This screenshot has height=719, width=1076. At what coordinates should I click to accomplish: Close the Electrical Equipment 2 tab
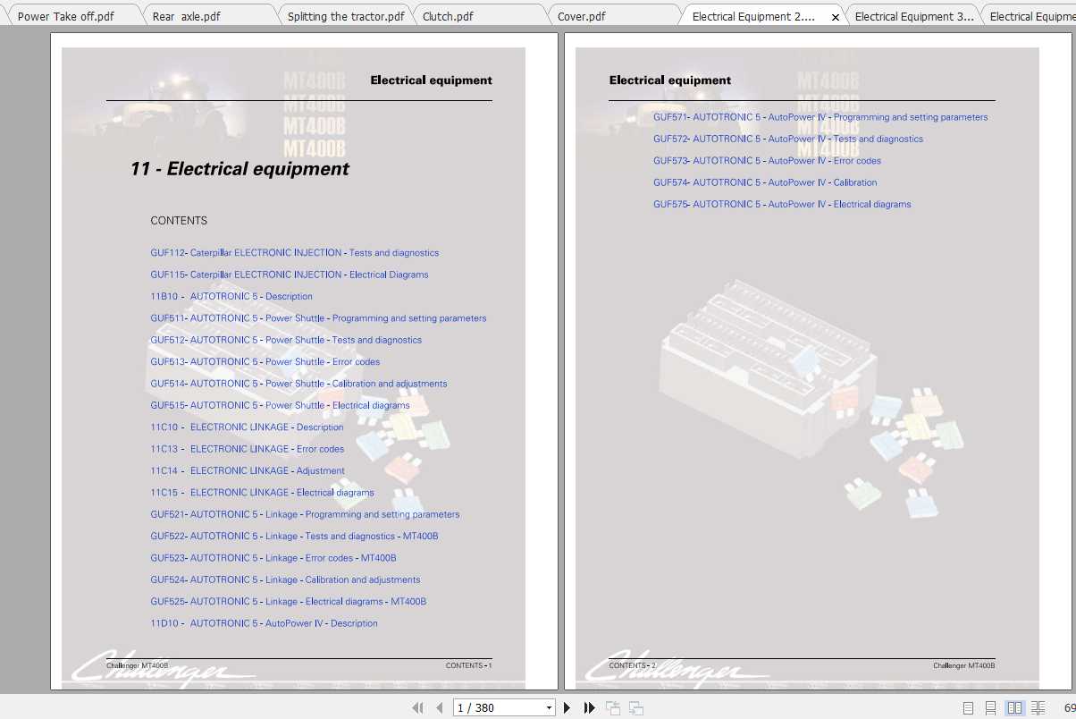tap(836, 17)
